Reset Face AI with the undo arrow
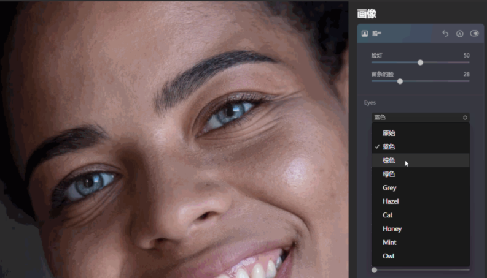Screen dimensions: 487x278 445,34
